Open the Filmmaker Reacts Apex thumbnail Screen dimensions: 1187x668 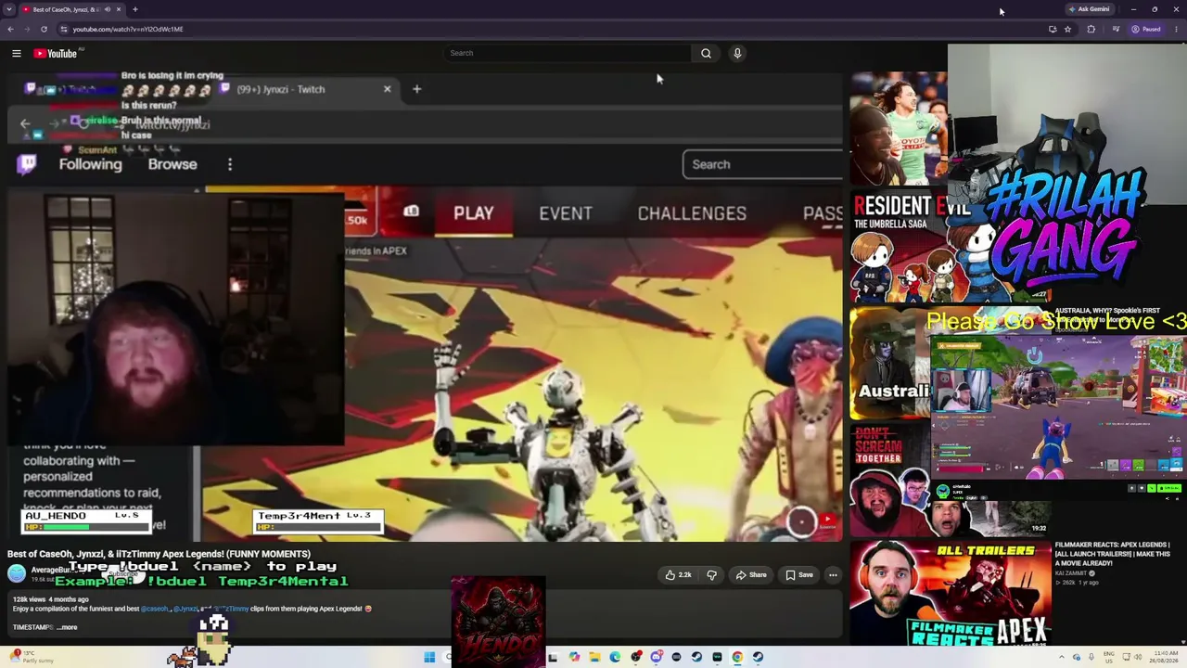click(x=950, y=594)
